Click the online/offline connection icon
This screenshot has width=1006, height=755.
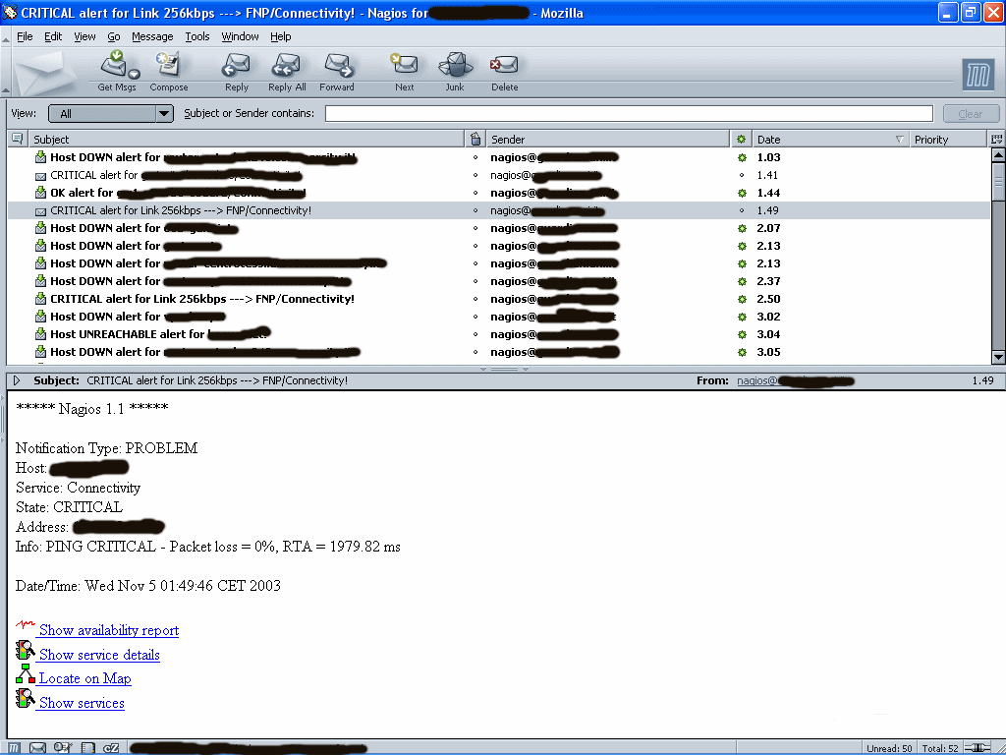[978, 748]
